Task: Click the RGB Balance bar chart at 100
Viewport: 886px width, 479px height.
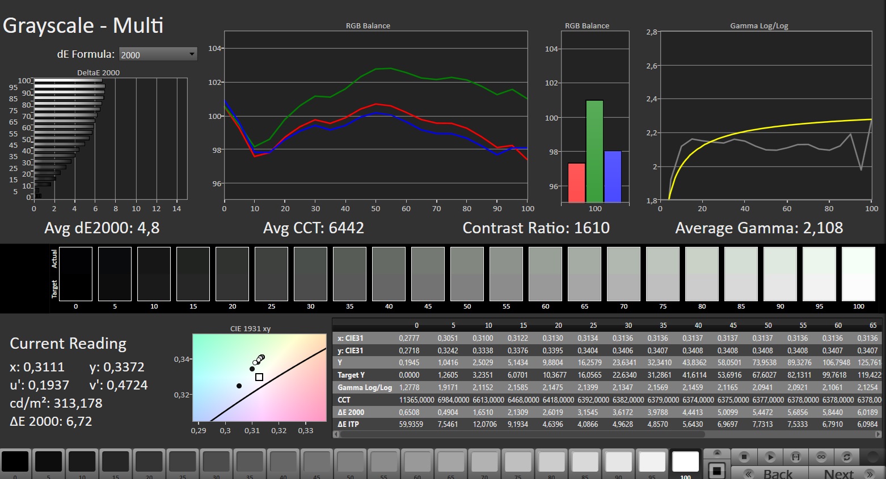Action: click(x=595, y=117)
